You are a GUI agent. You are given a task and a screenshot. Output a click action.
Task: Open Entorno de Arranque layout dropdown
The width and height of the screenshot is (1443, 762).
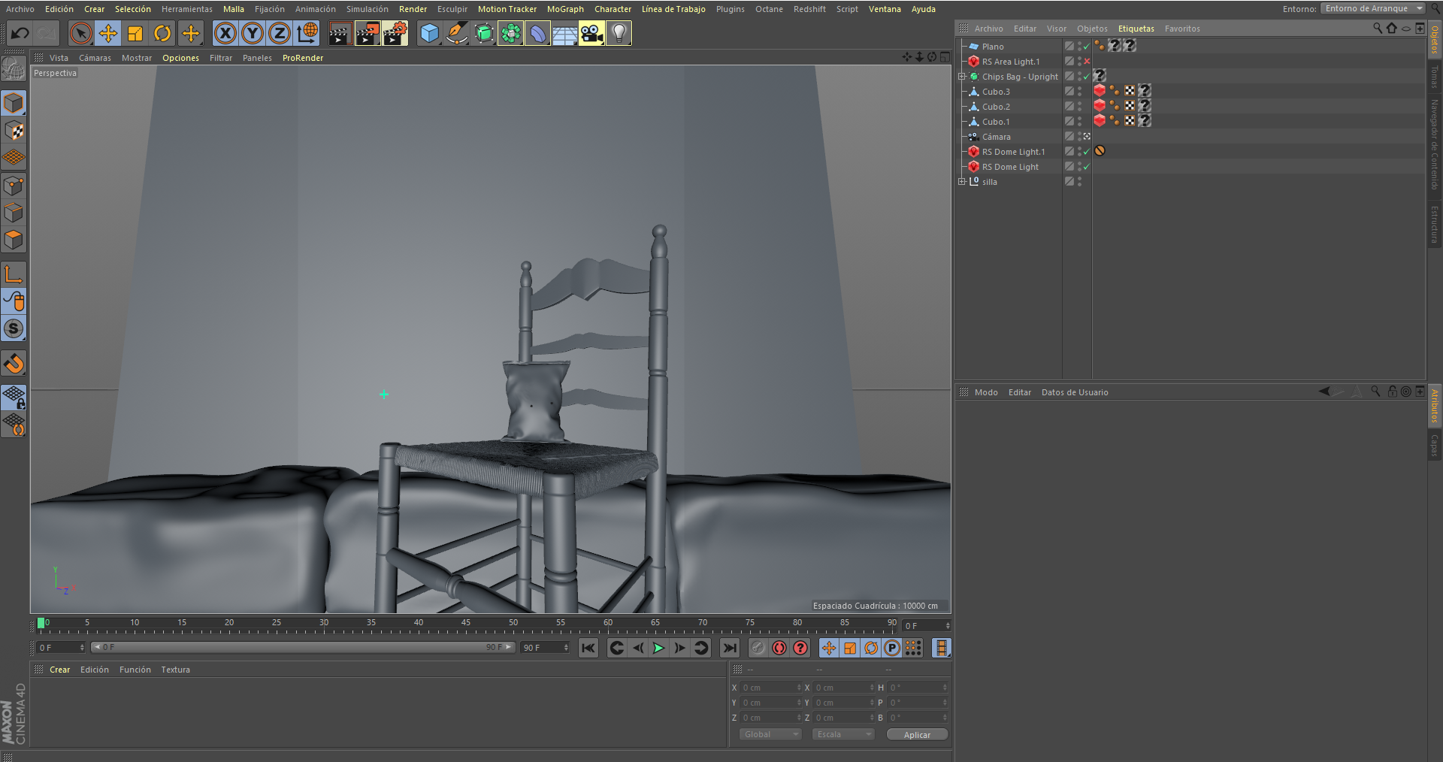coord(1372,8)
